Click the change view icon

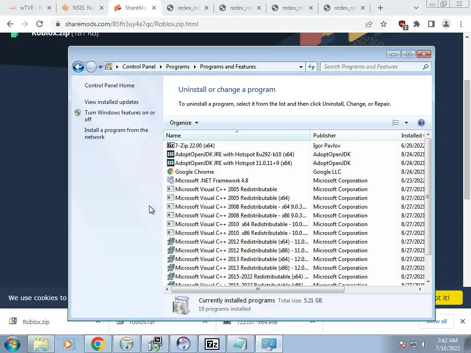(x=395, y=122)
